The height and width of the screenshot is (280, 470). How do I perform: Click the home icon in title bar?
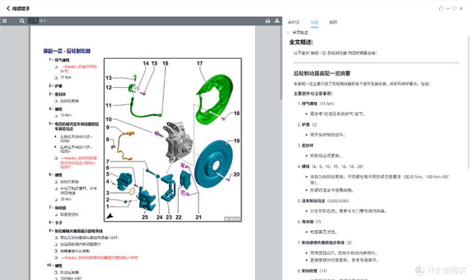441,9
